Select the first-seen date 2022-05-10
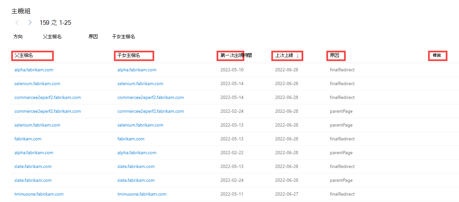 pyautogui.click(x=232, y=70)
